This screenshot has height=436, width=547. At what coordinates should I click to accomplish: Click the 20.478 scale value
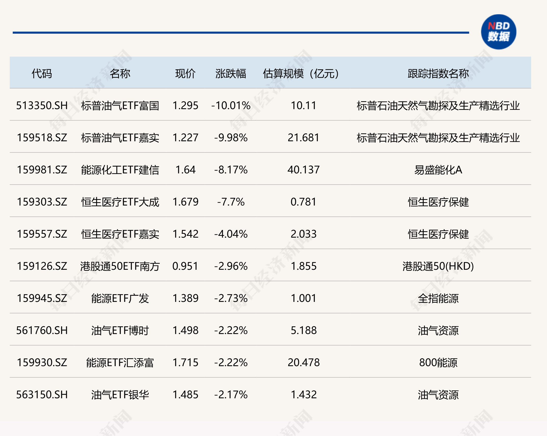(303, 363)
